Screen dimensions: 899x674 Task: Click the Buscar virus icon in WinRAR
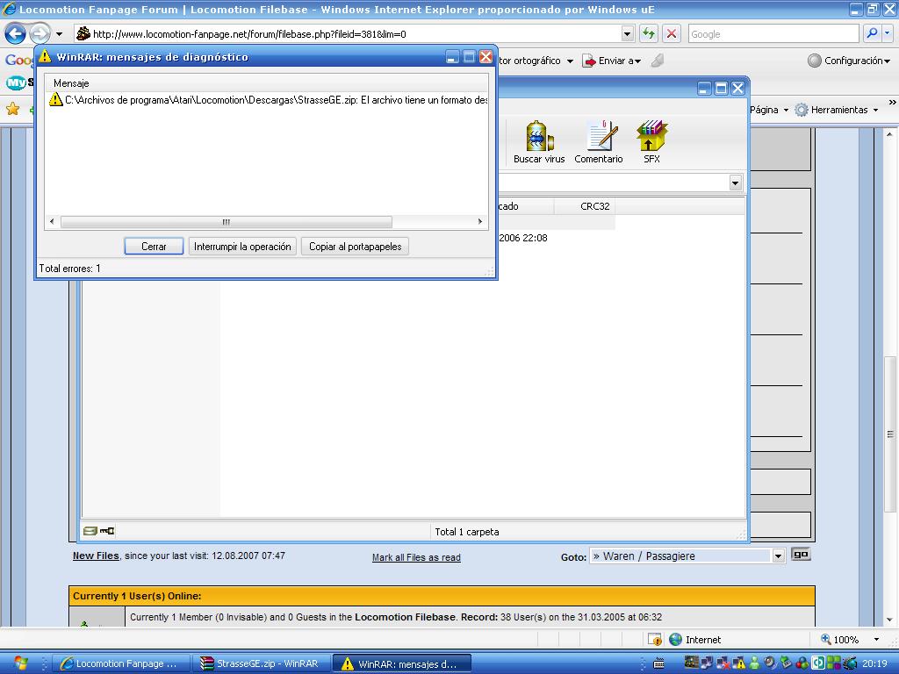pyautogui.click(x=539, y=140)
